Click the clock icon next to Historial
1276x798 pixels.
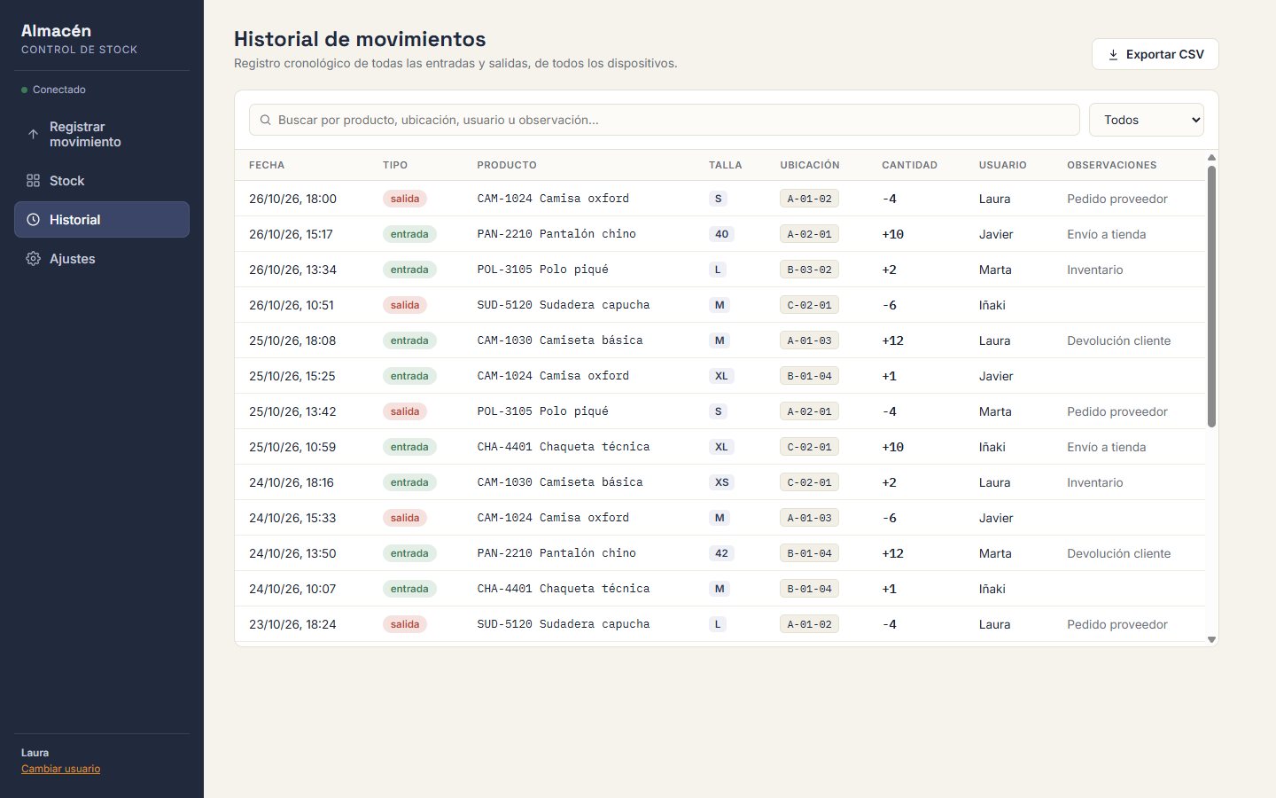tap(33, 220)
